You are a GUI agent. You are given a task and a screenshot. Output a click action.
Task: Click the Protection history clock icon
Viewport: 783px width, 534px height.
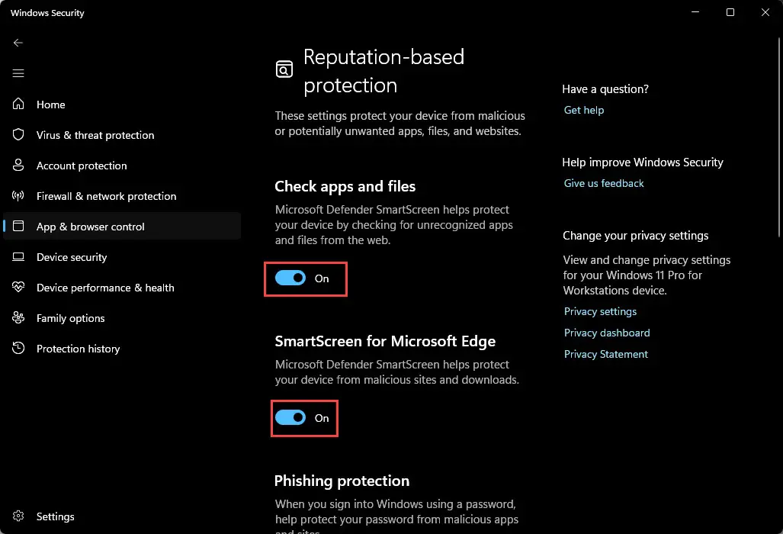click(x=18, y=348)
